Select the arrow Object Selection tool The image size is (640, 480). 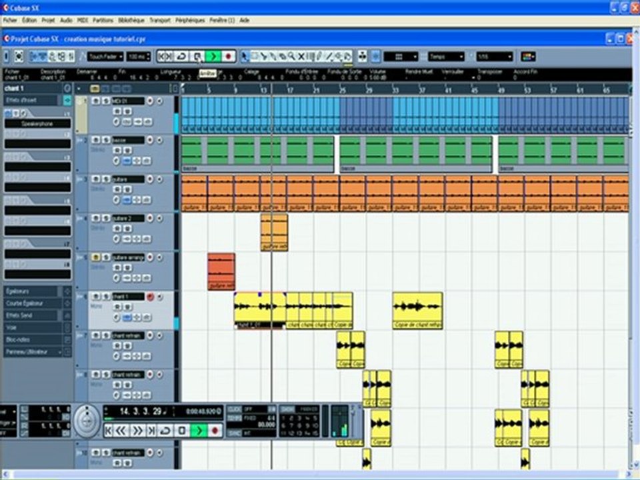click(x=245, y=56)
